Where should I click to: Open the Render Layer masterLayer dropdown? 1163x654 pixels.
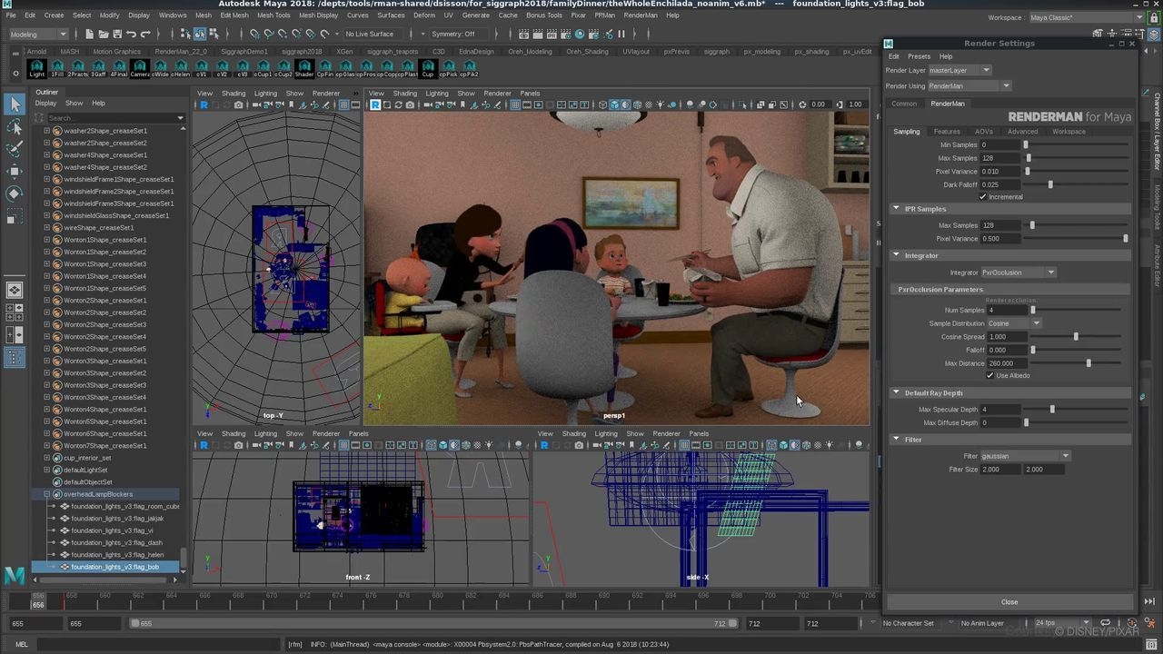[959, 70]
